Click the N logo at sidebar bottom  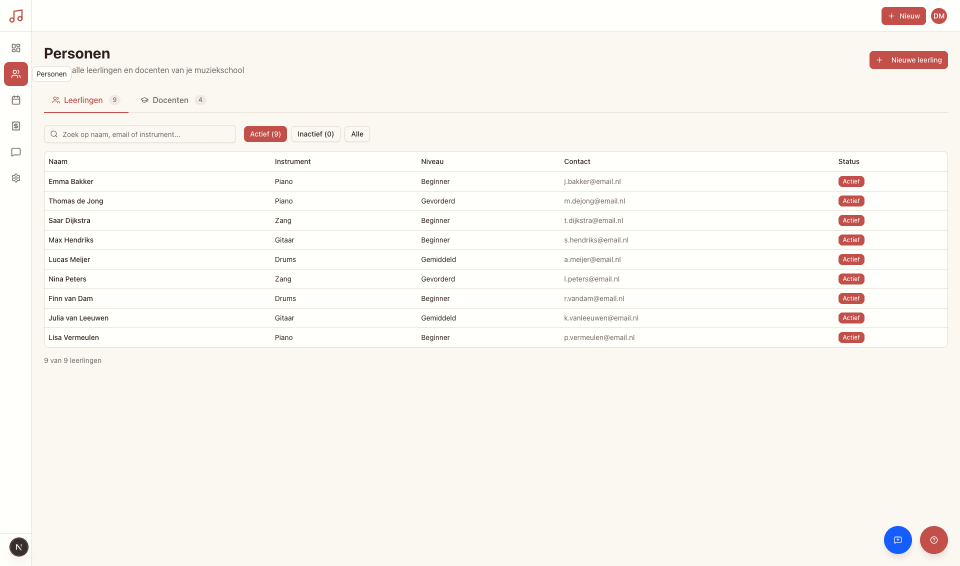click(x=19, y=547)
